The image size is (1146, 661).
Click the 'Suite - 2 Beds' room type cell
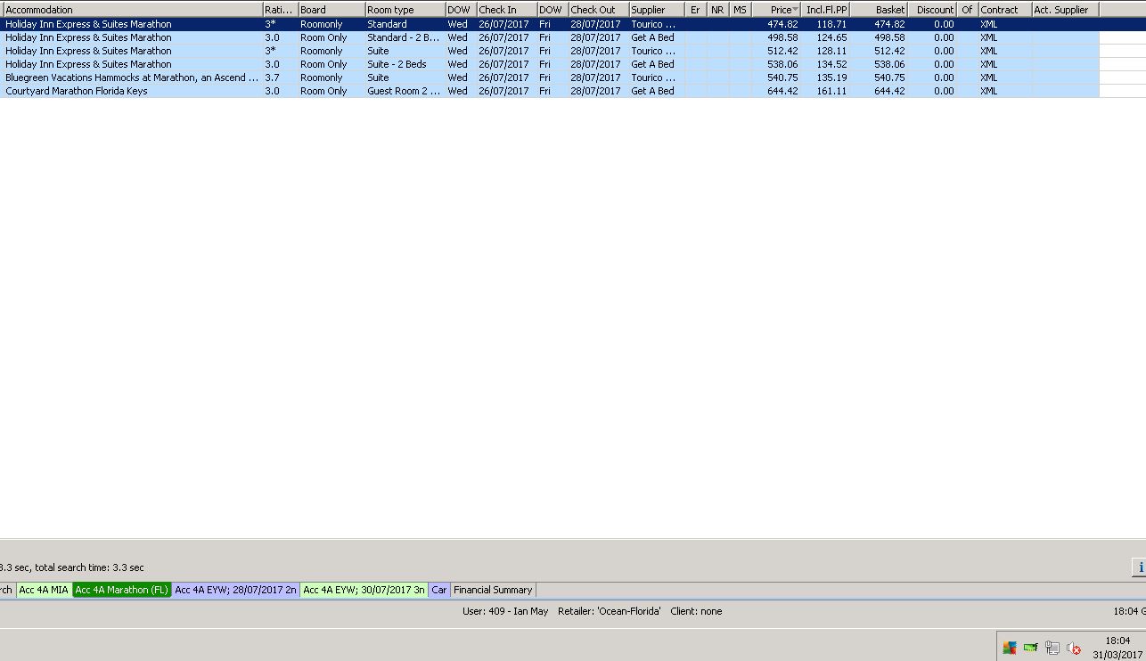405,64
